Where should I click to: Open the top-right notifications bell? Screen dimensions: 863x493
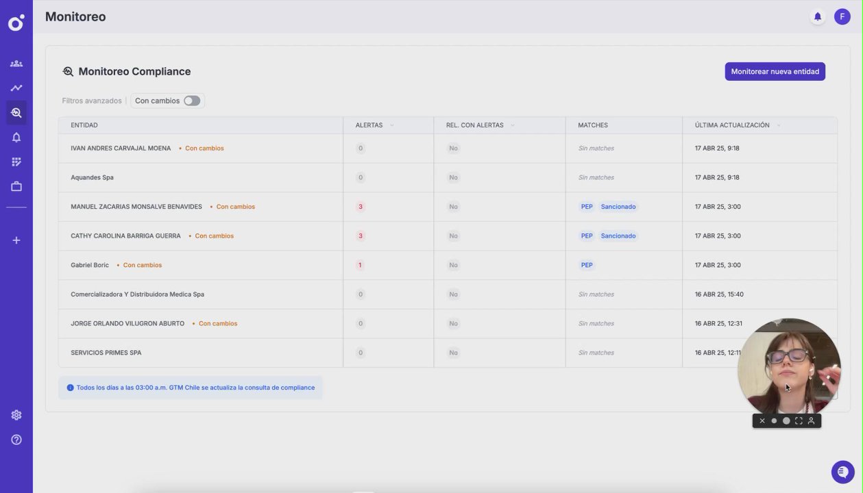(817, 17)
